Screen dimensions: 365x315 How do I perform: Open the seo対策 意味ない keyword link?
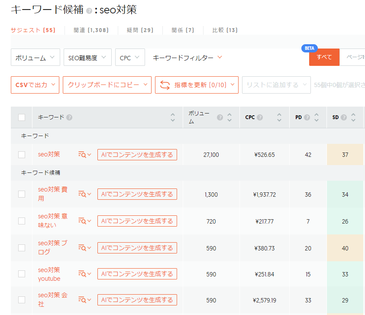coord(53,221)
